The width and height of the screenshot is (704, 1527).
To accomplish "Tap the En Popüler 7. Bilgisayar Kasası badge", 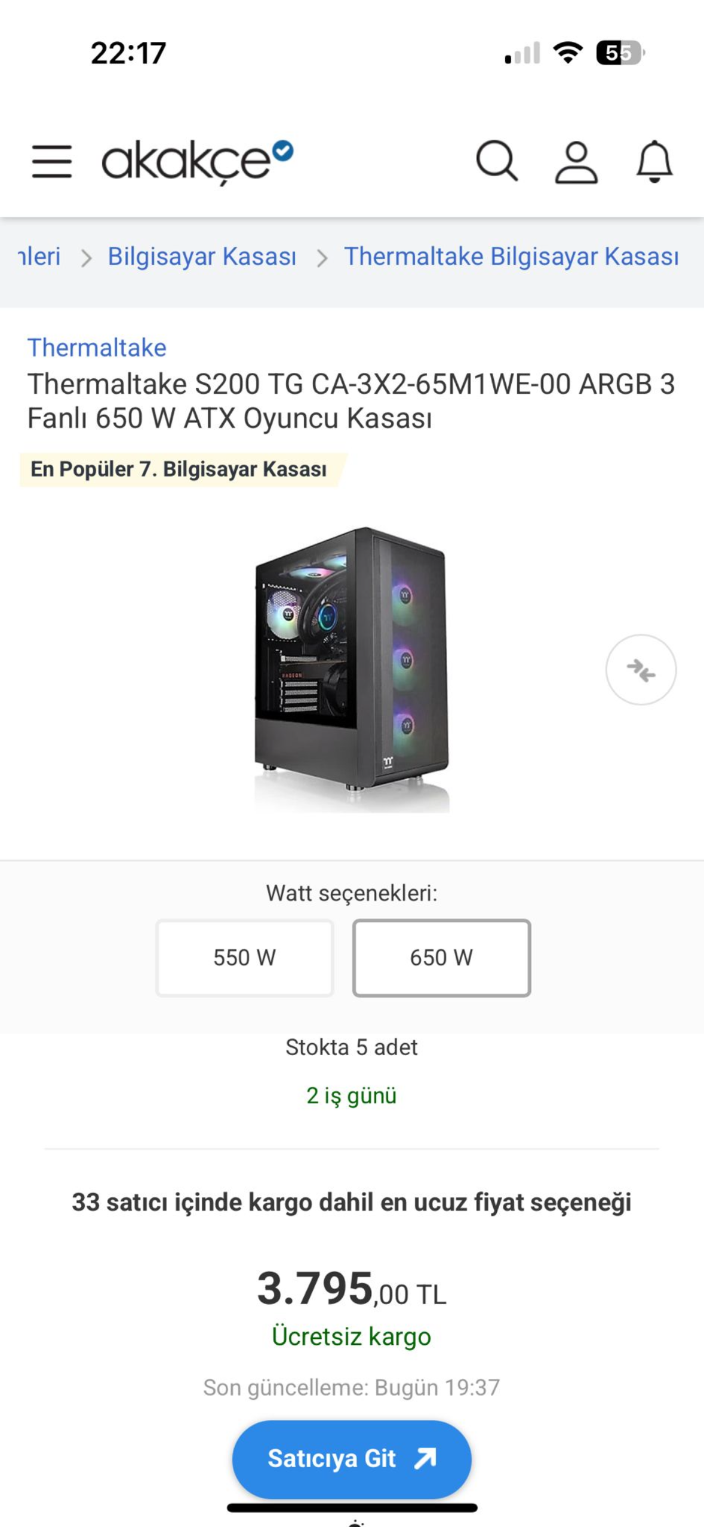I will 179,470.
